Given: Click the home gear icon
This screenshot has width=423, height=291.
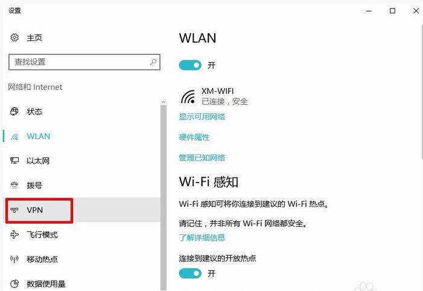Looking at the screenshot, I should click(14, 37).
